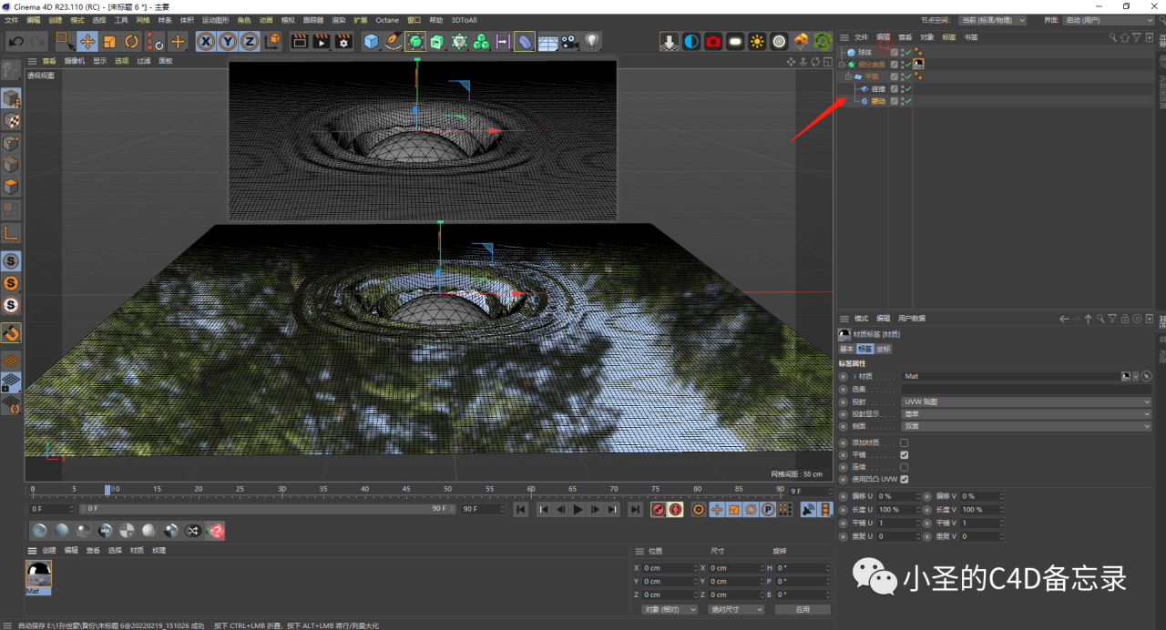Image resolution: width=1166 pixels, height=630 pixels.
Task: Click the Render View icon
Action: click(323, 41)
